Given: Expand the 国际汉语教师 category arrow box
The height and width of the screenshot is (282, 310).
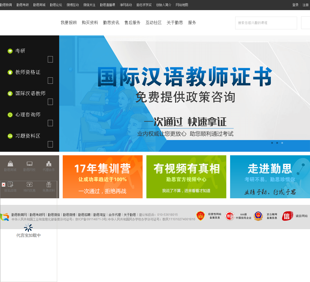Looking at the screenshot, I should pos(50,102).
